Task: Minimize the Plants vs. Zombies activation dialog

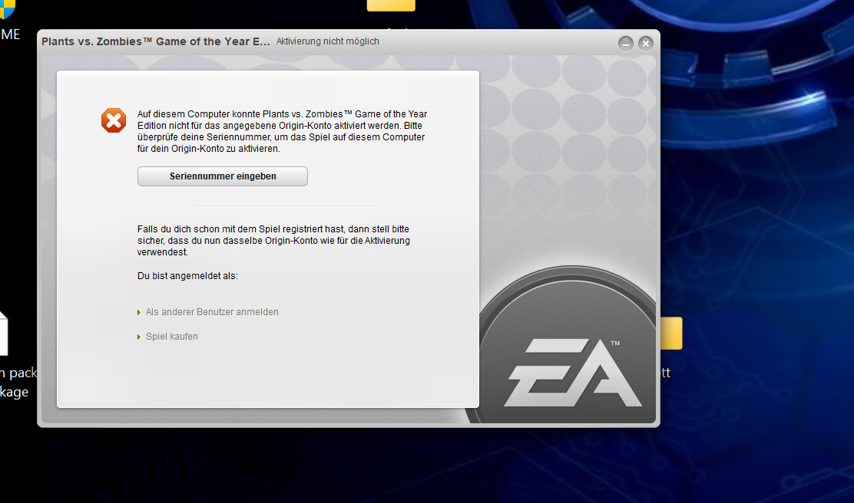Action: (626, 43)
